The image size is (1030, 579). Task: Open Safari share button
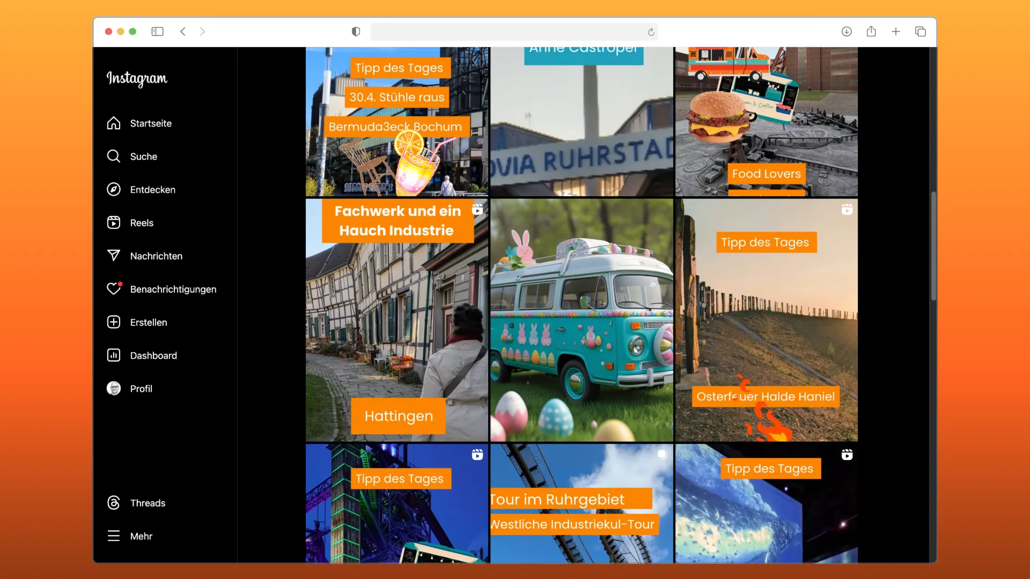(871, 32)
